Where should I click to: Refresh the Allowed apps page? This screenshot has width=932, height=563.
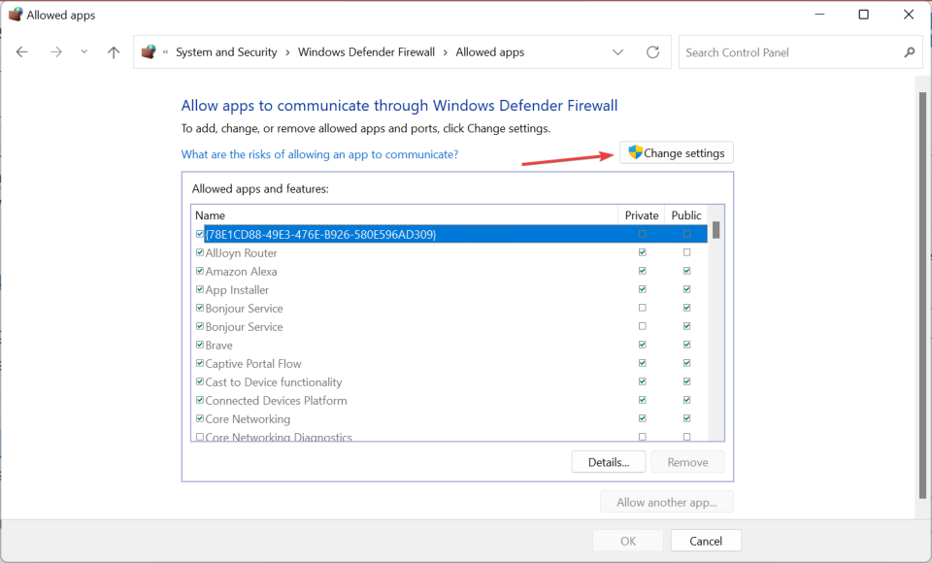652,52
